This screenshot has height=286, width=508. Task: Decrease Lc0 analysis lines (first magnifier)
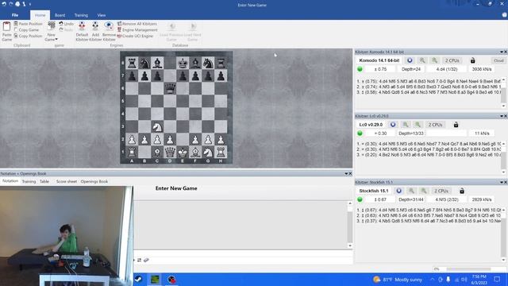406,125
